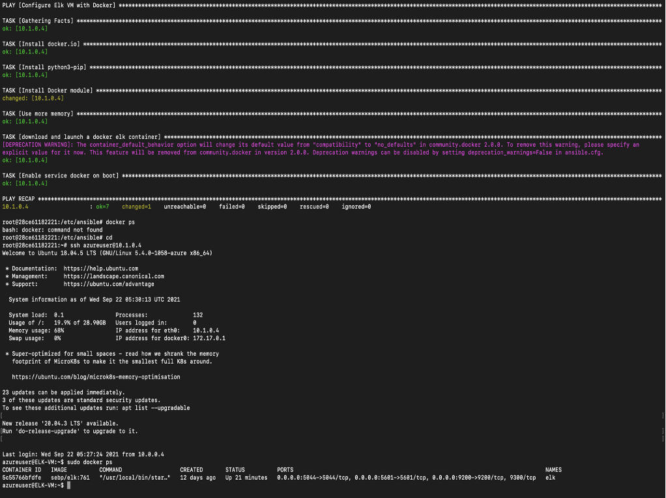The width and height of the screenshot is (666, 498).
Task: Select 'TASK [Enable service docker on boot]' line
Action: click(x=332, y=176)
